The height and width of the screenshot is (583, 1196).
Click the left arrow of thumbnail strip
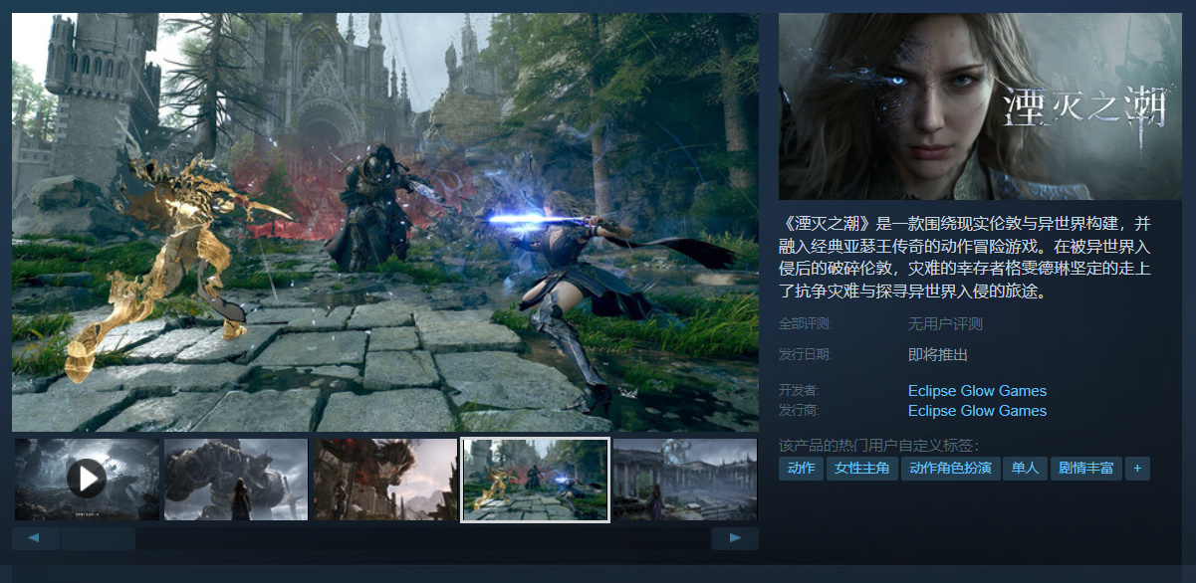(x=35, y=538)
